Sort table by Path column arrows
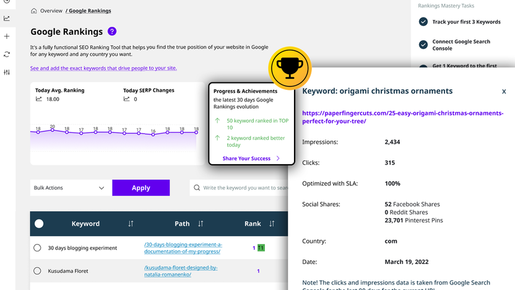This screenshot has width=515, height=290. click(x=201, y=224)
